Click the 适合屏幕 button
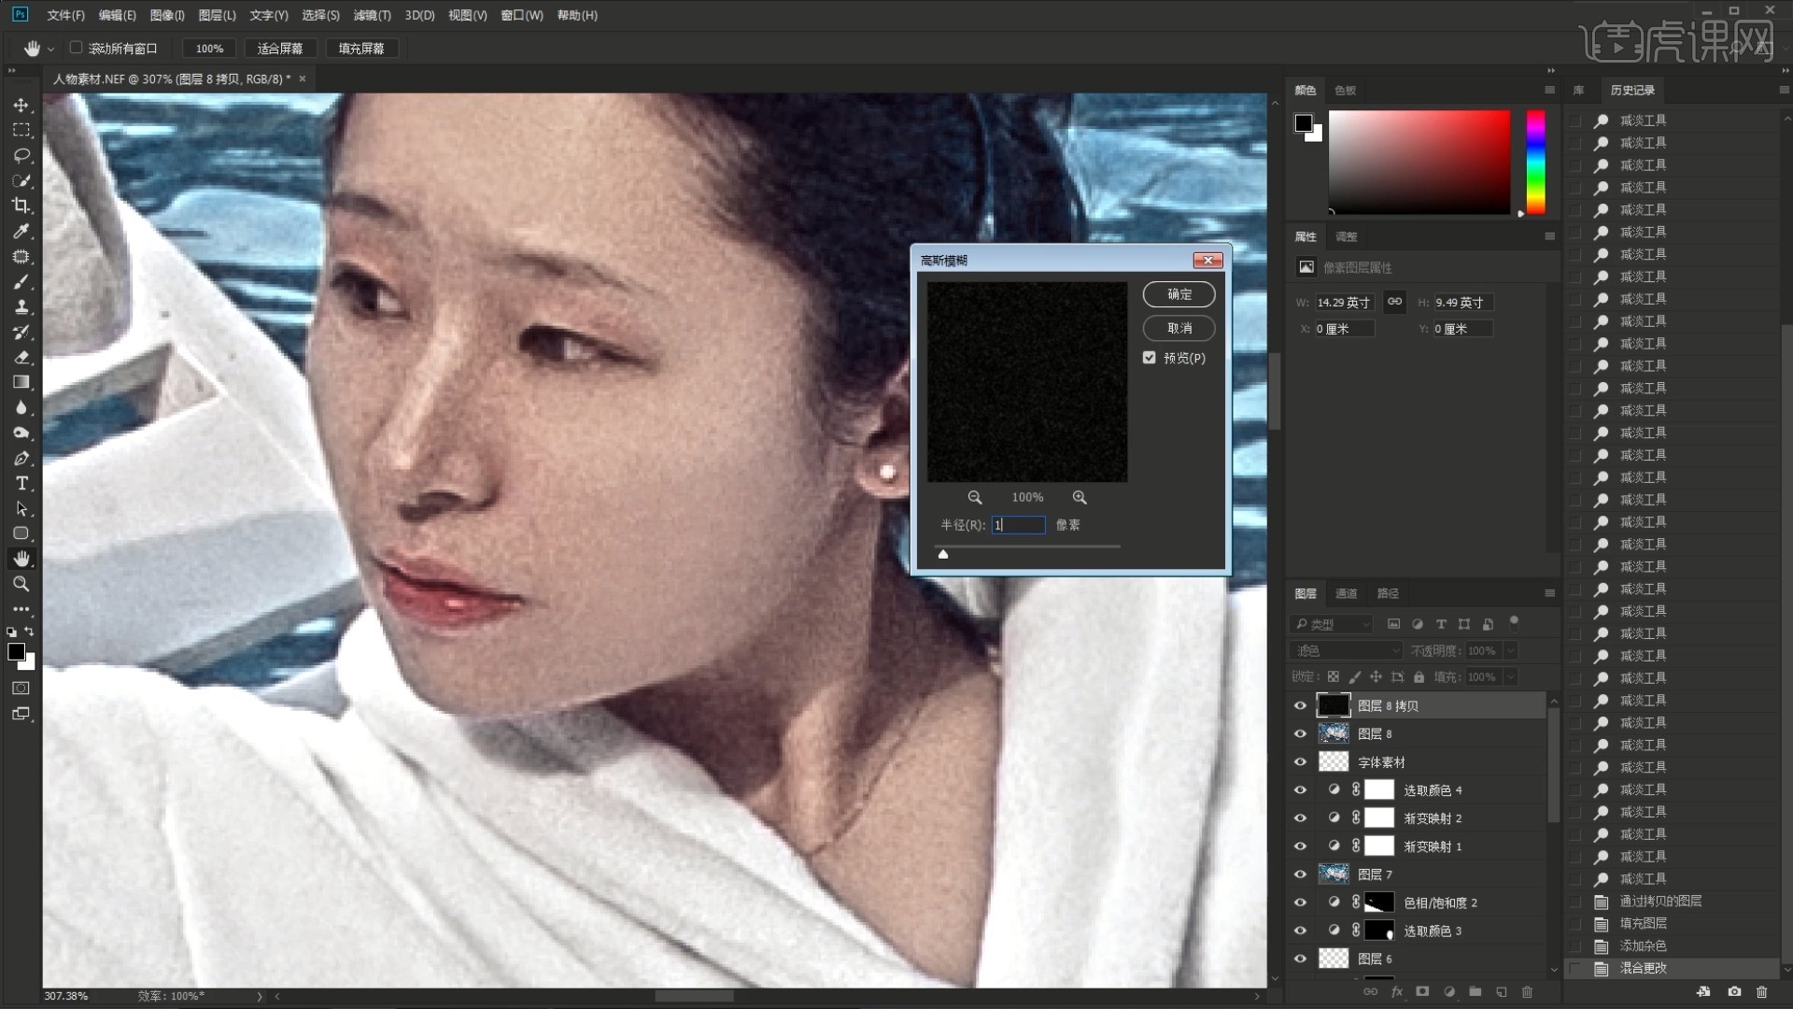 [280, 48]
